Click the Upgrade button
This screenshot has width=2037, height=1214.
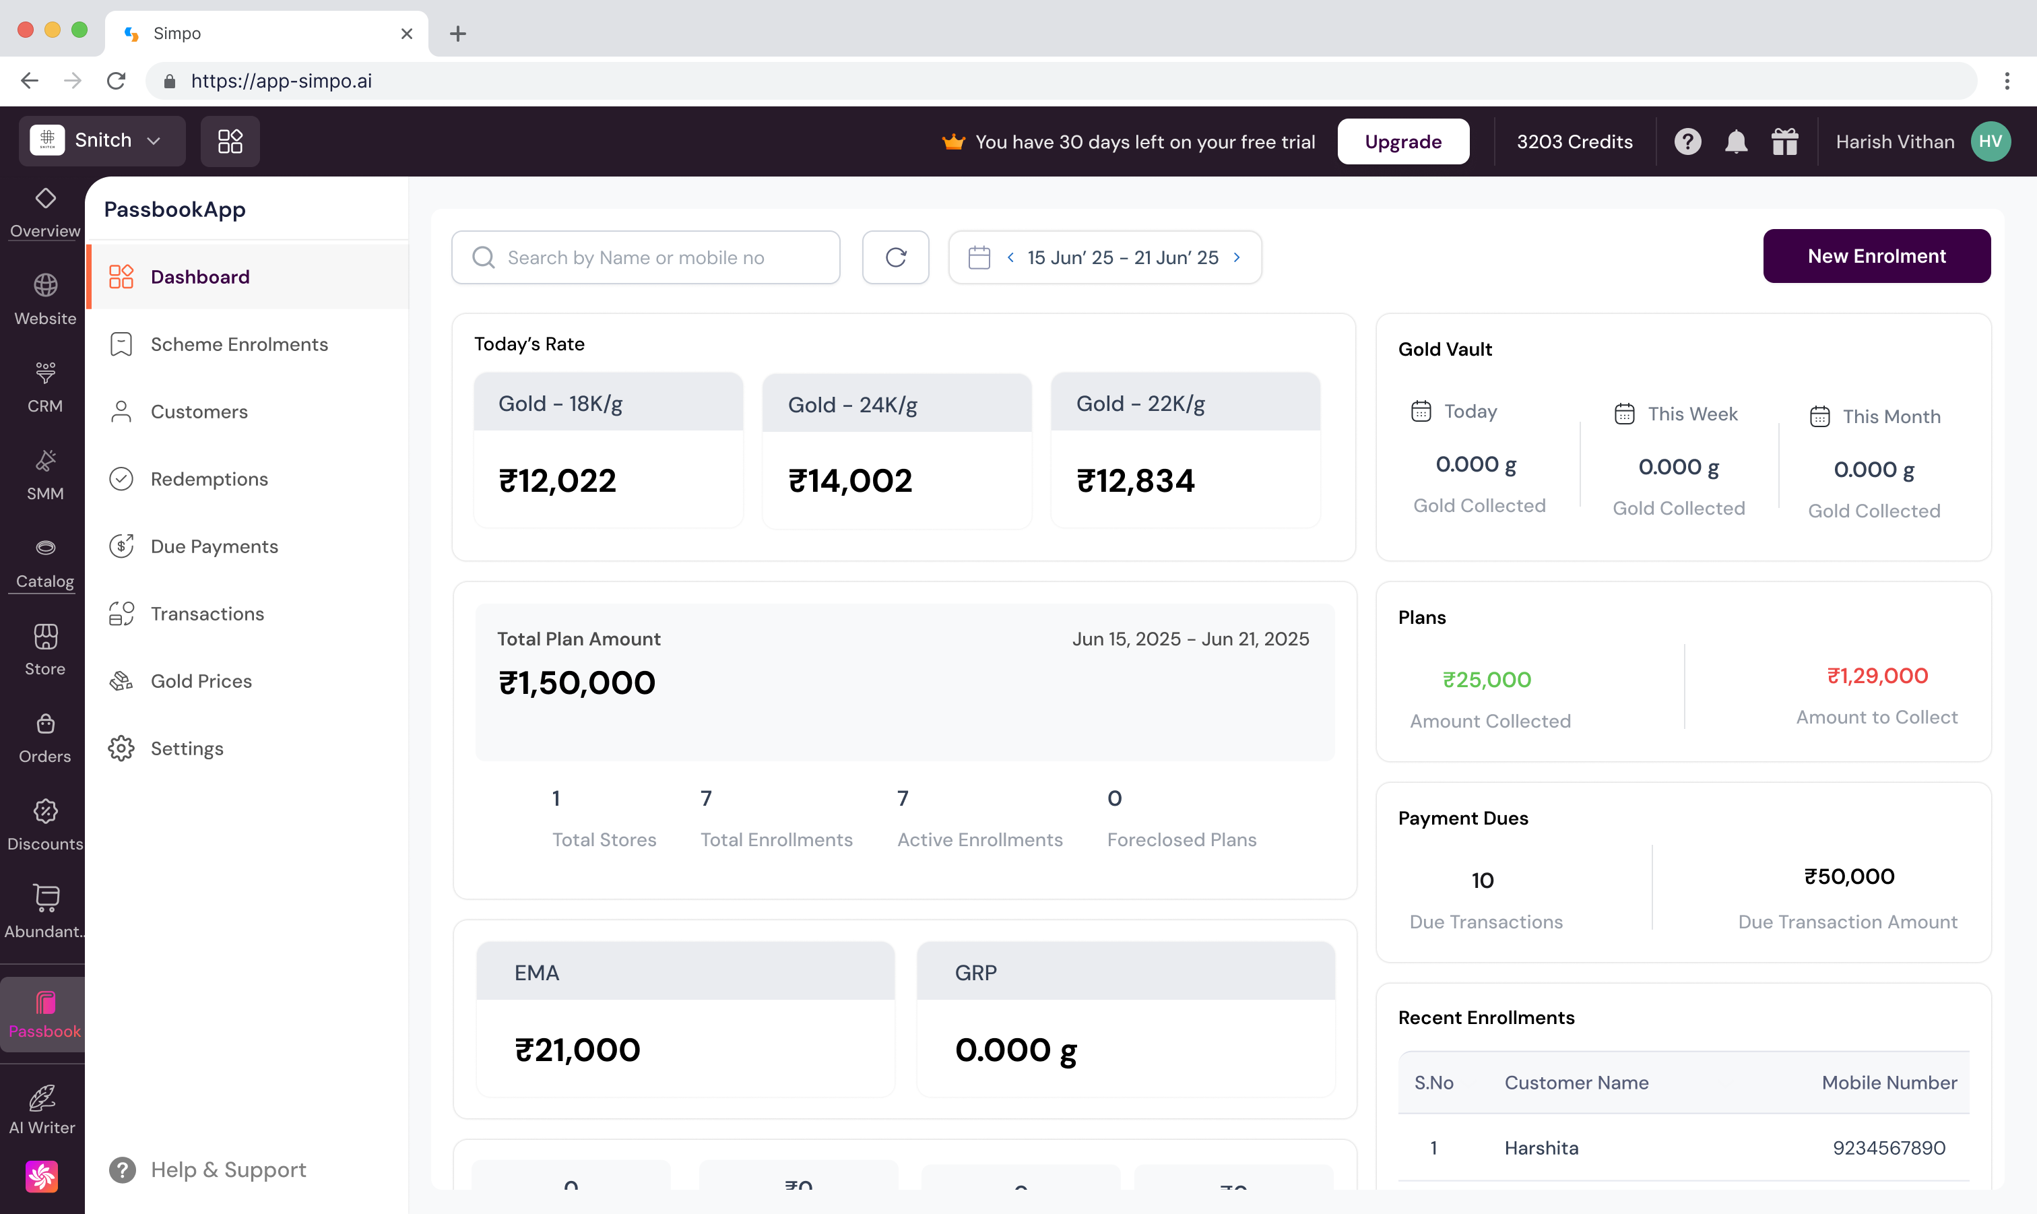pos(1402,141)
